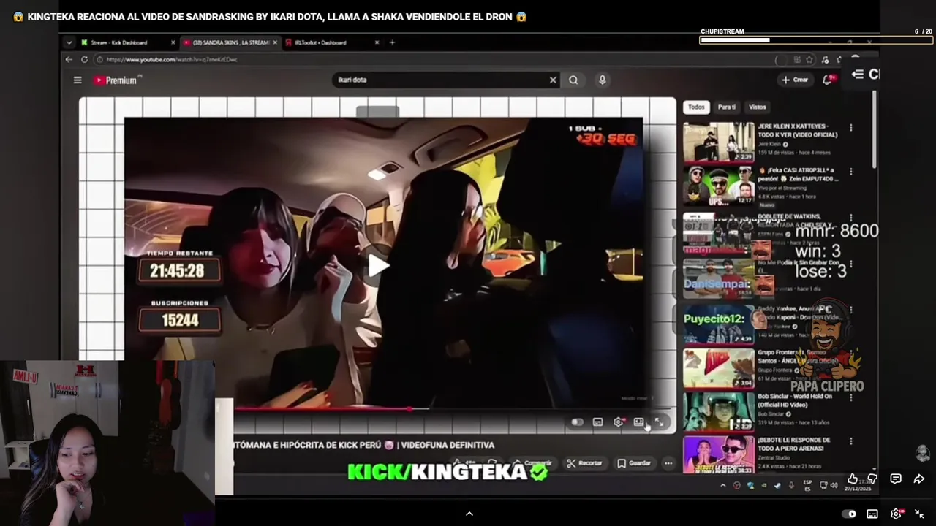Viewport: 936px width, 526px height.
Task: Reload the page with the browser refresh icon
Action: (84, 60)
